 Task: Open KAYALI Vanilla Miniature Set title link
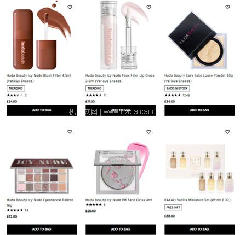(197, 200)
